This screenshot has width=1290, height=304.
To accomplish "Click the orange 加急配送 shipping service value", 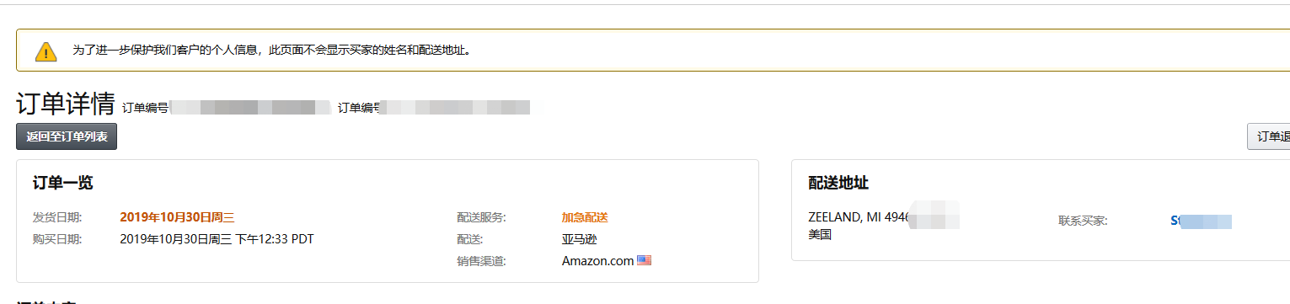I will [585, 217].
